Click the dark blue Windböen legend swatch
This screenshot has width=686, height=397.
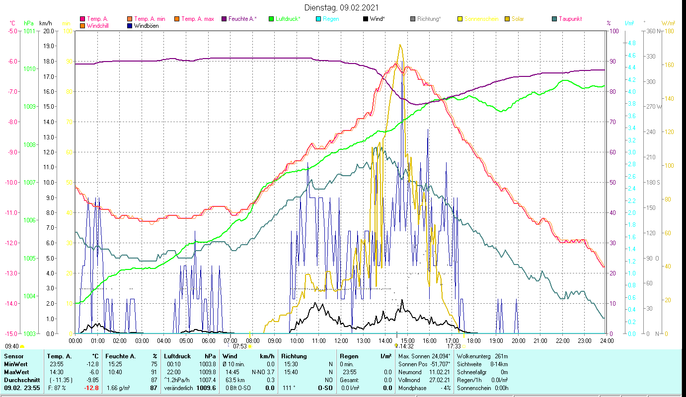tap(130, 25)
